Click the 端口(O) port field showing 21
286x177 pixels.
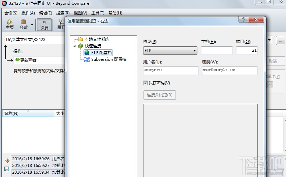pyautogui.click(x=247, y=50)
